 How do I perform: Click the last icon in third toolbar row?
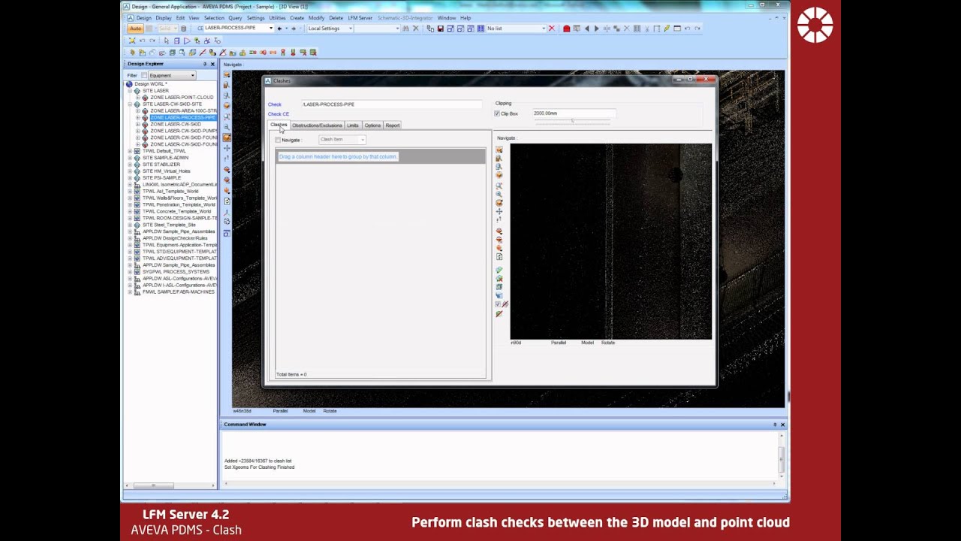coord(313,53)
